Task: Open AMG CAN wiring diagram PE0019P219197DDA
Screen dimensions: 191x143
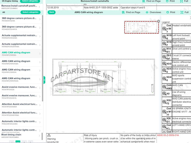Action: 21,80
